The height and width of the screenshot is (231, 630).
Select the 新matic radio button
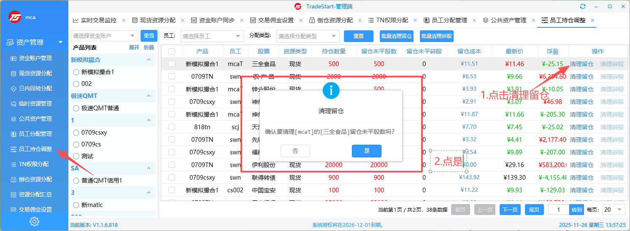tap(76, 205)
